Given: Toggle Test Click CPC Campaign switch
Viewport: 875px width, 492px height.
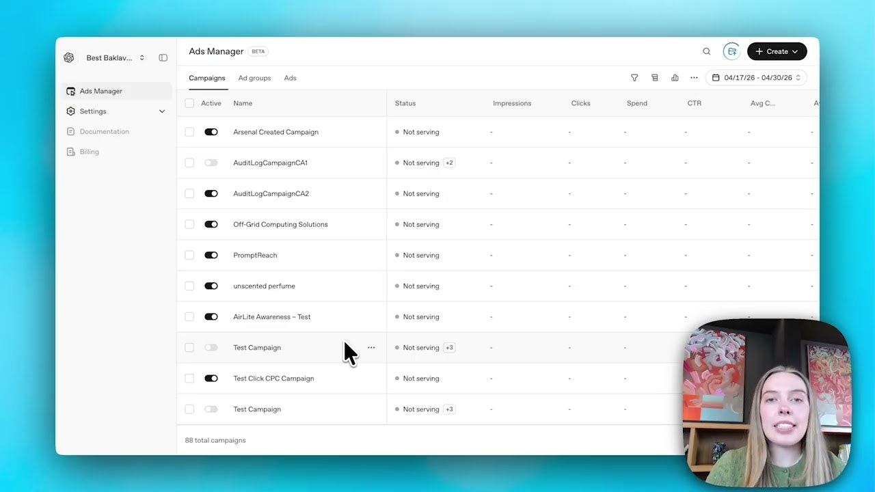Looking at the screenshot, I should tap(211, 378).
